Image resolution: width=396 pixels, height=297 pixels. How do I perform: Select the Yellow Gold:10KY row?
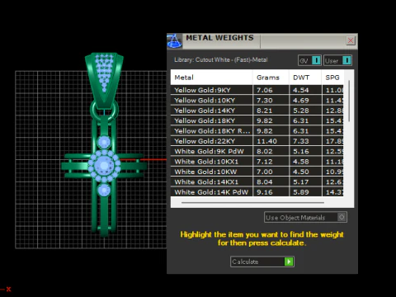pos(257,100)
